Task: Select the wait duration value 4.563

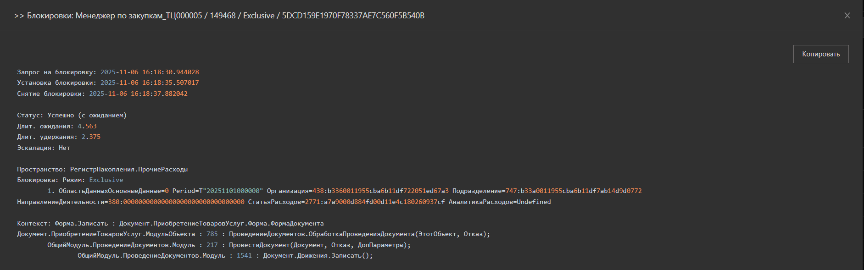Action: point(87,127)
